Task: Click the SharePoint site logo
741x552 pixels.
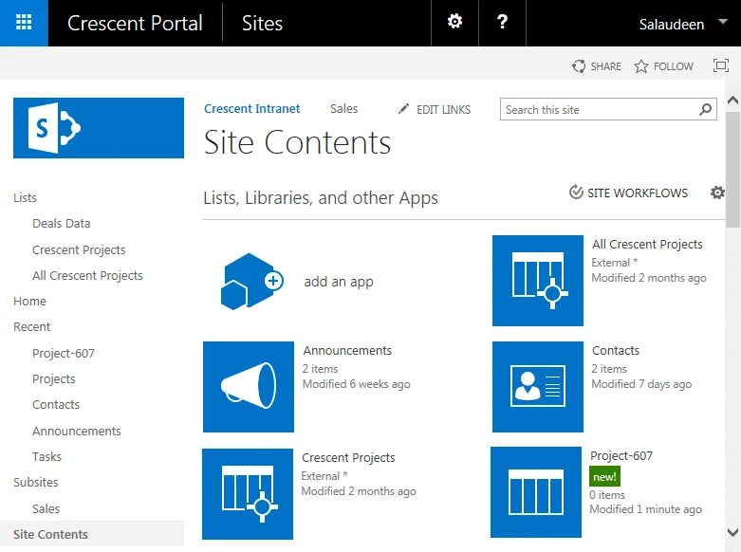Action: click(99, 128)
